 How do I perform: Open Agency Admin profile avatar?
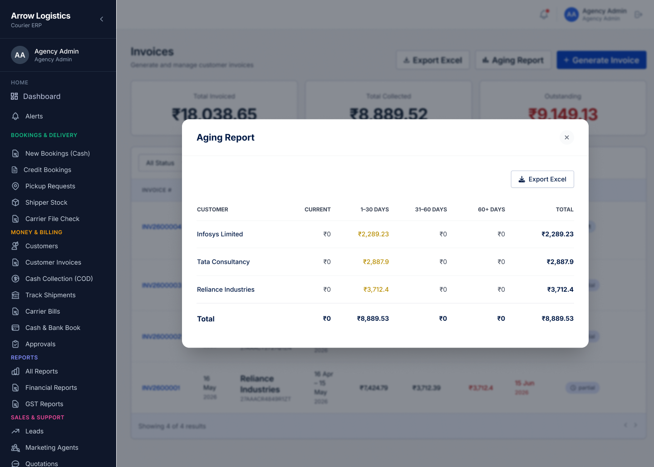[x=20, y=55]
